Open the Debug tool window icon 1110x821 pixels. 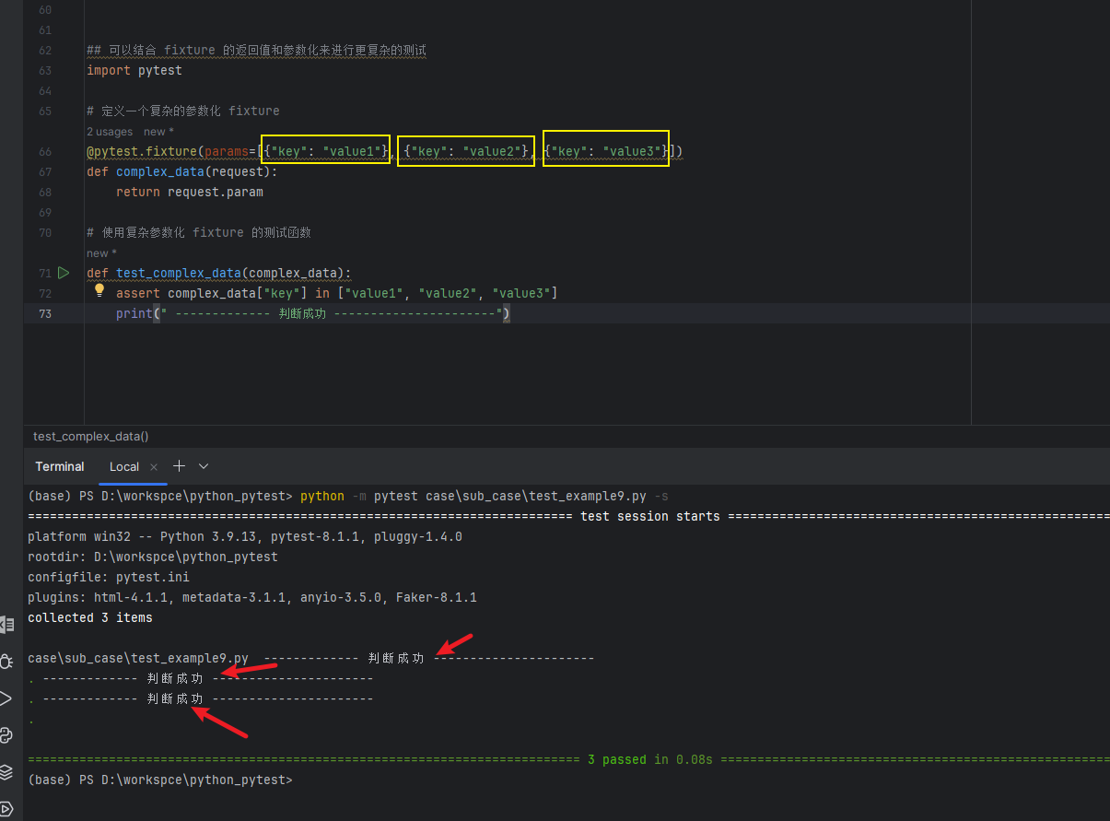point(7,662)
